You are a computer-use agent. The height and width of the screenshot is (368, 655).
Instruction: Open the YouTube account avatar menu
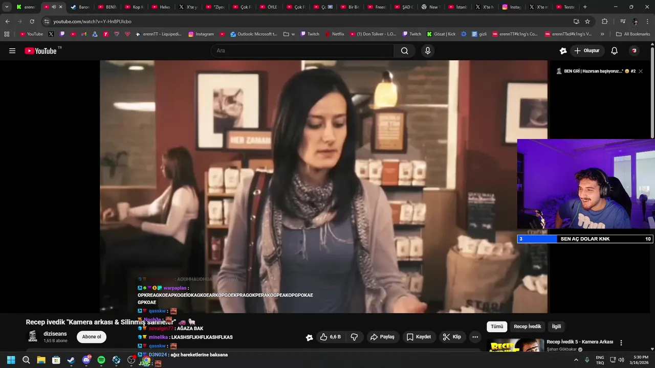point(635,51)
